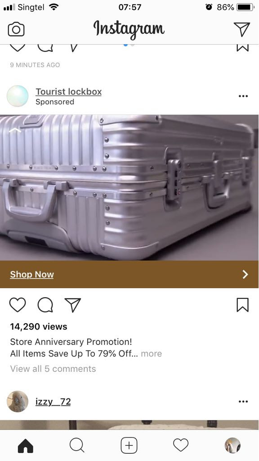This screenshot has width=259, height=461.
Task: Switch to Search tab in bottom bar
Action: (x=77, y=445)
